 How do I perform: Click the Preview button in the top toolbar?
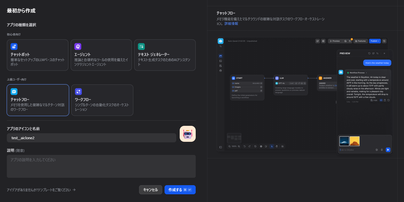[335, 41]
